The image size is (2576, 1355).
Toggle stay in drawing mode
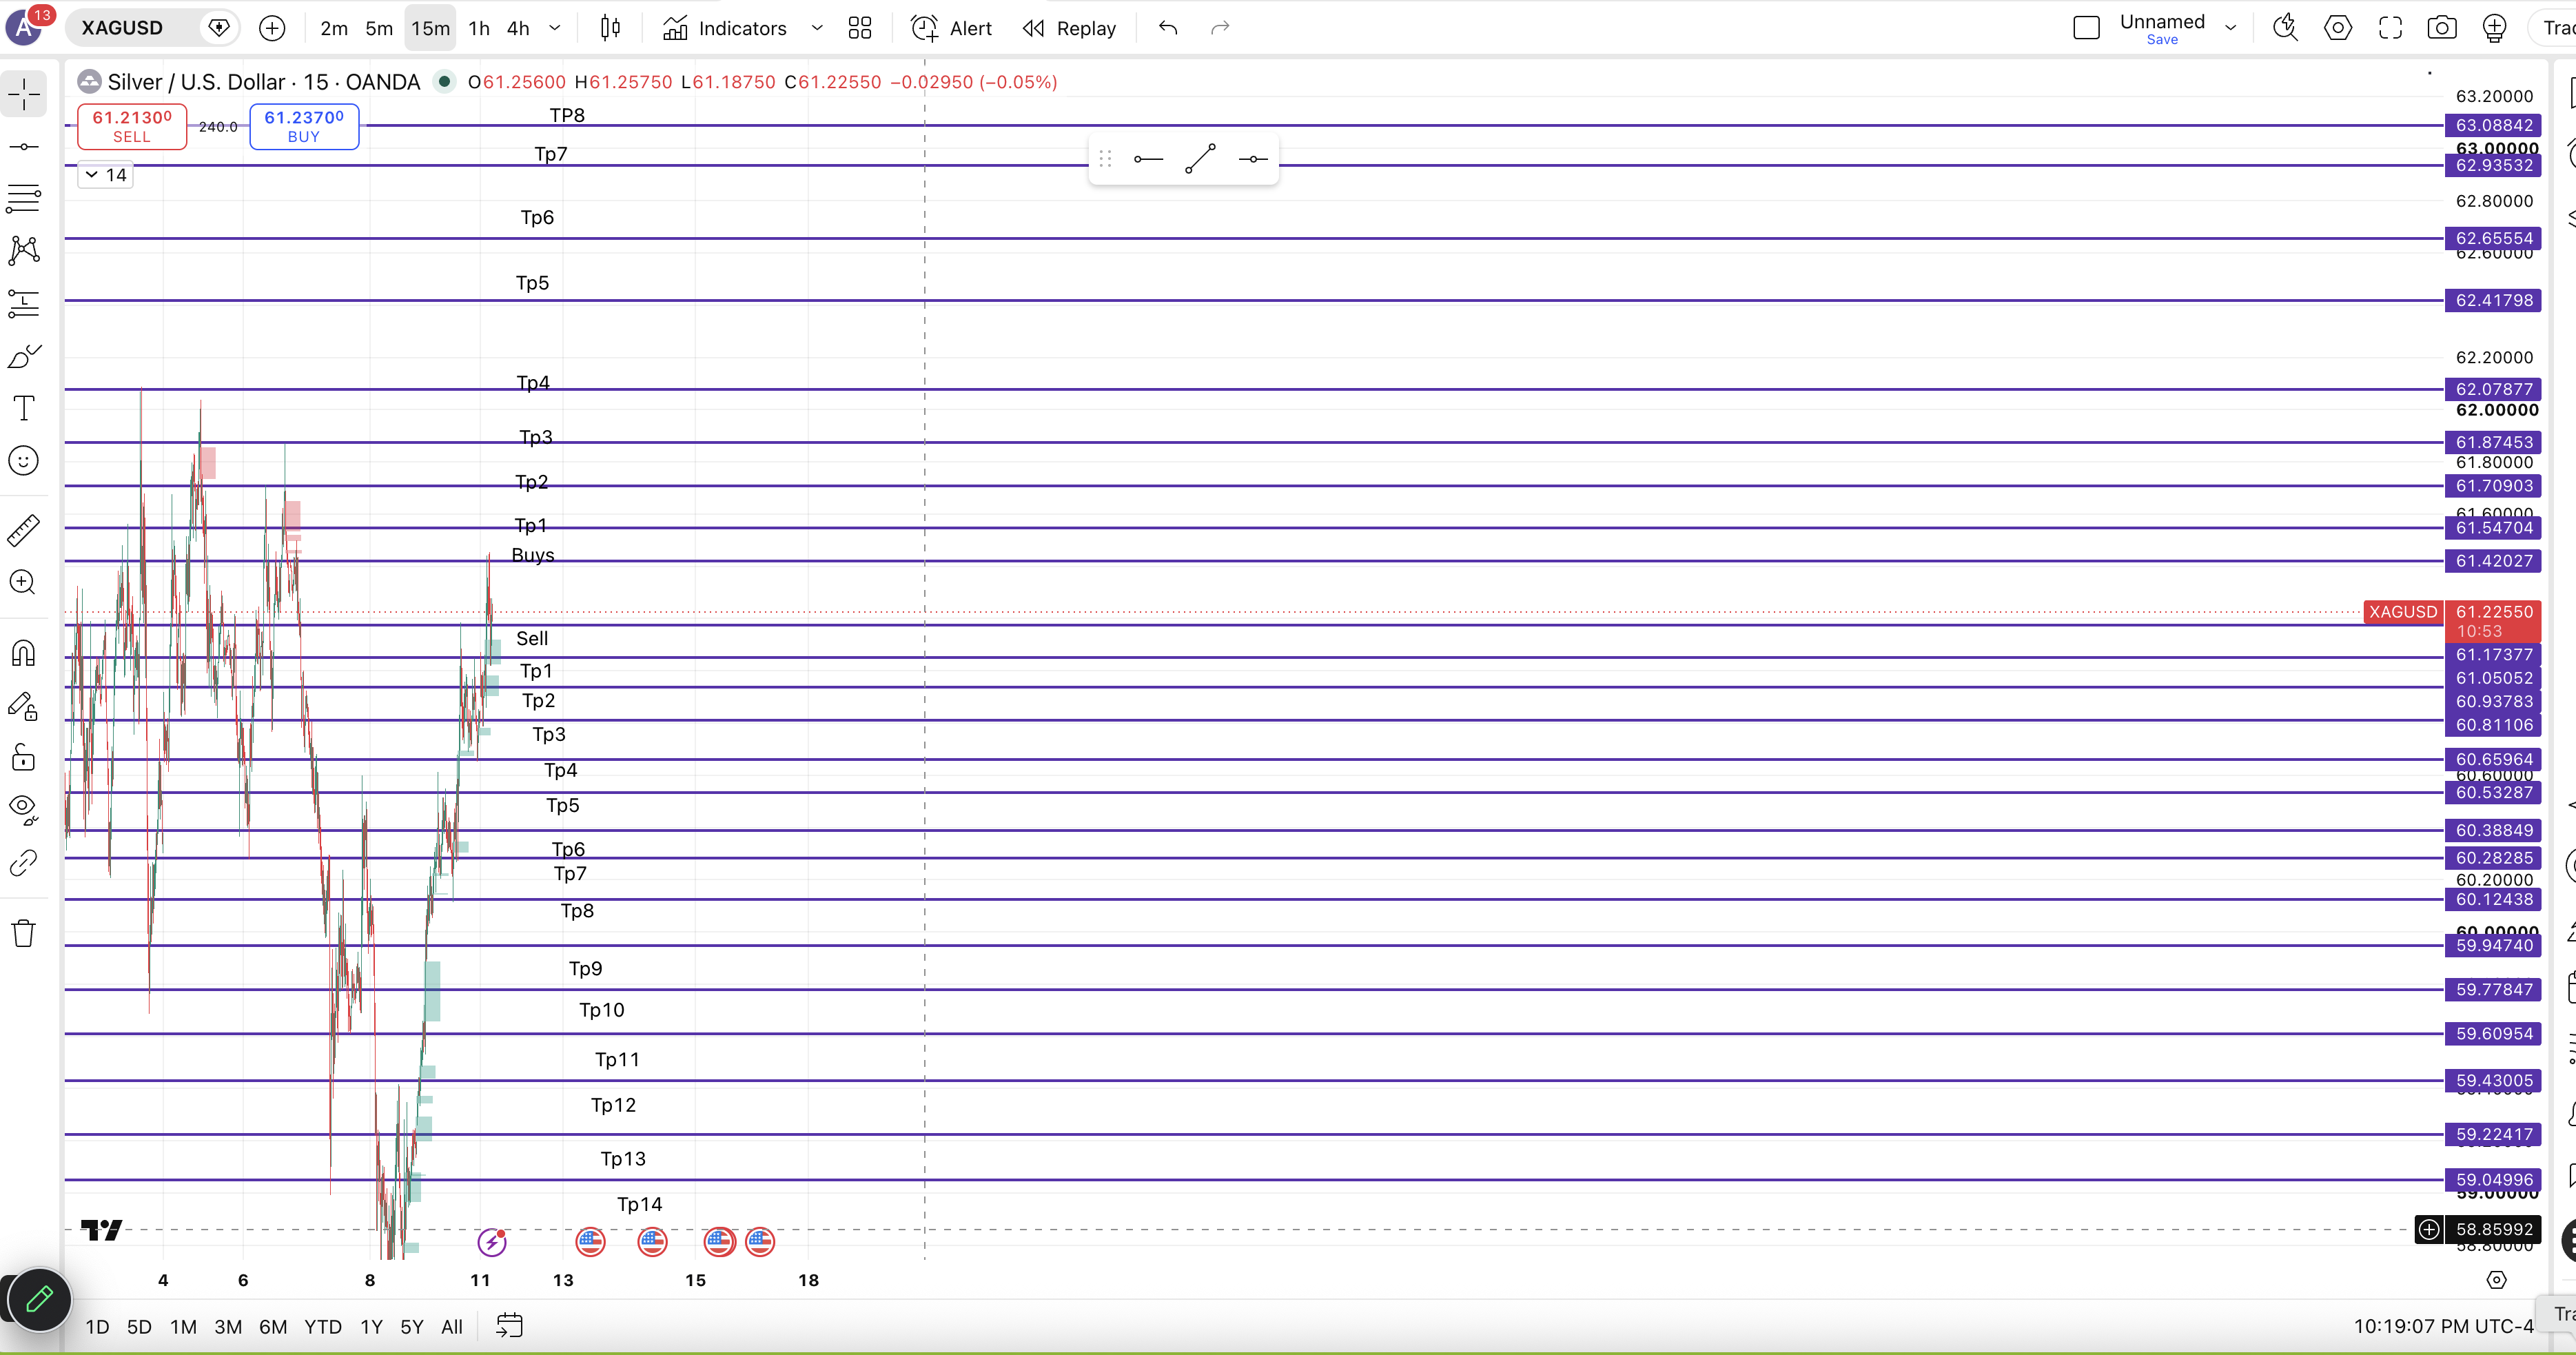tap(24, 706)
